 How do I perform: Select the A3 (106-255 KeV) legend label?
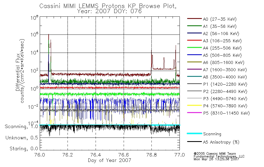click(x=222, y=41)
